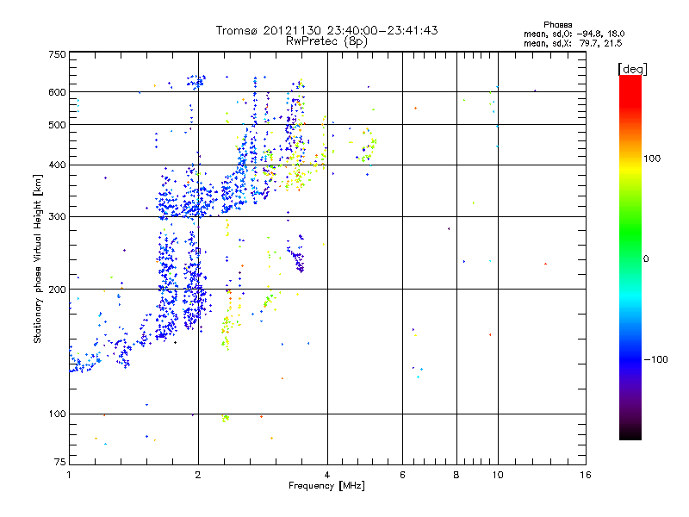Click the height axis label '600'
Screen dimensions: 689x517
[57, 92]
